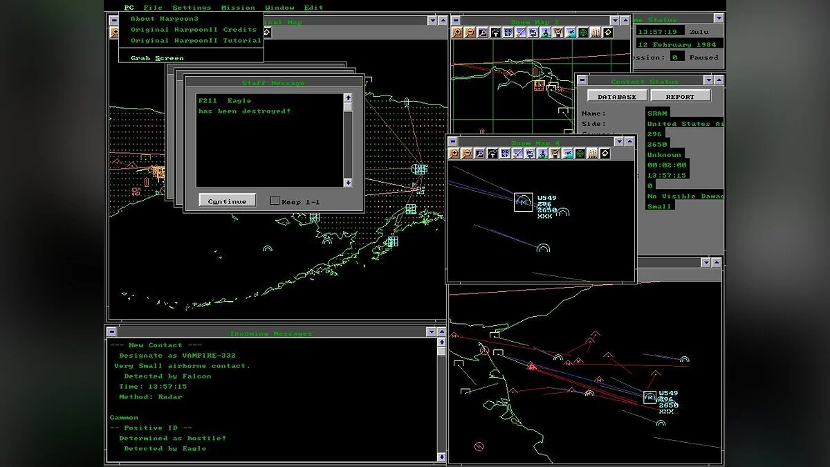Click the Paused status text
Viewport: 830px width, 467px height.
click(x=703, y=57)
